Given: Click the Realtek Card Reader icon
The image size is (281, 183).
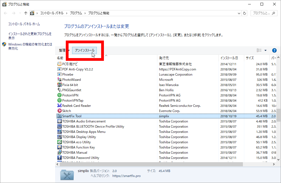Looking at the screenshot, I should pyautogui.click(x=59, y=105).
